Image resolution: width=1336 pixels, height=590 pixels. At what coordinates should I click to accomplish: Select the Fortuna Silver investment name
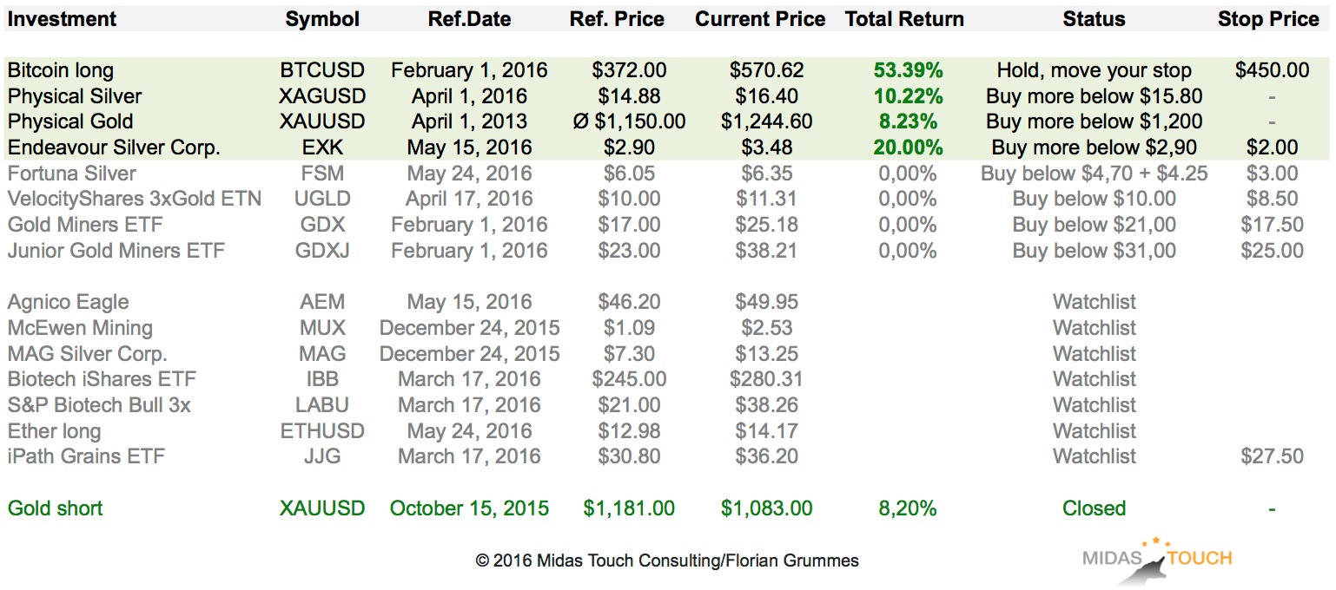[72, 174]
